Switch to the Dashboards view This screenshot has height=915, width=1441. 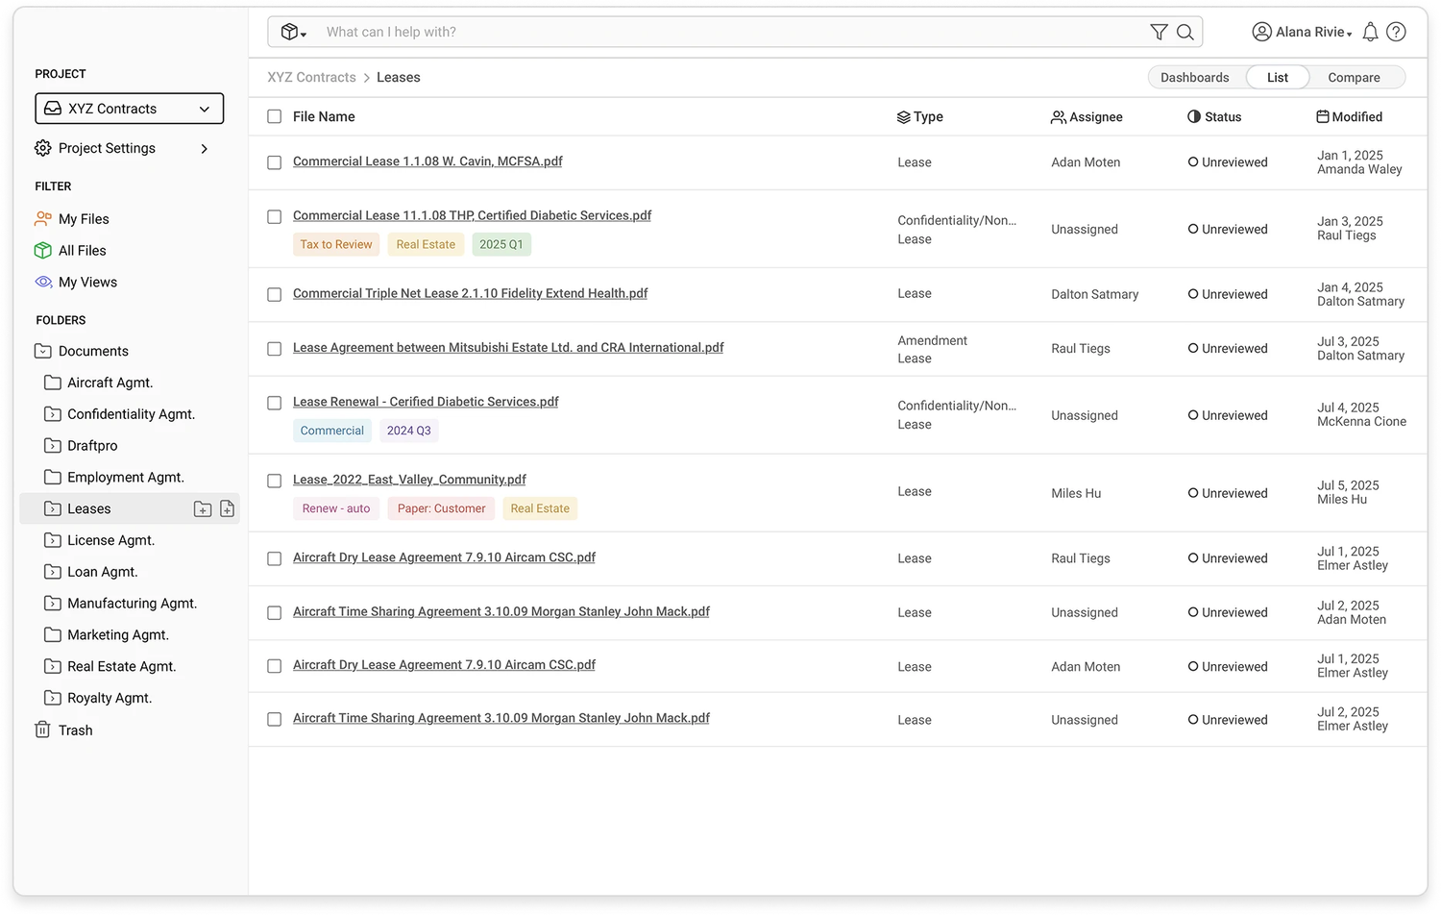pos(1194,77)
